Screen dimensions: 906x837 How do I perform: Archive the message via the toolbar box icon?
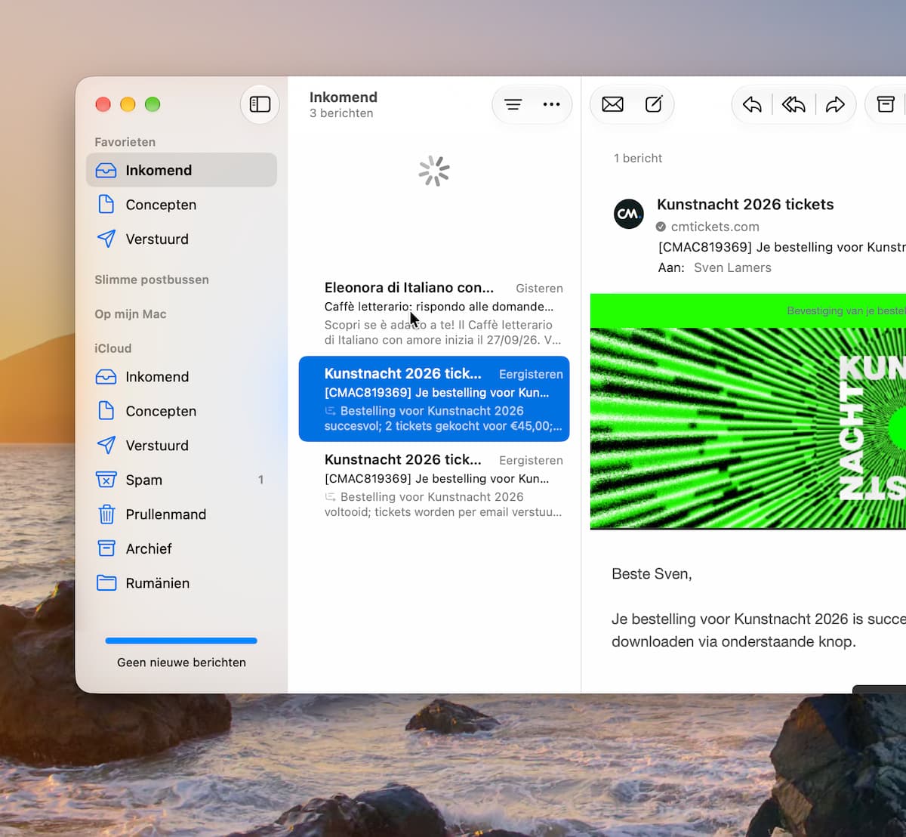click(886, 104)
